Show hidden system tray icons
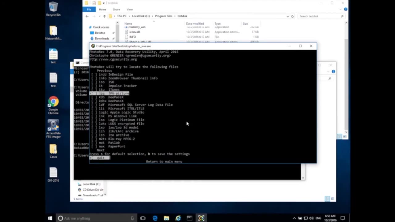The height and width of the screenshot is (222, 395). click(x=294, y=218)
